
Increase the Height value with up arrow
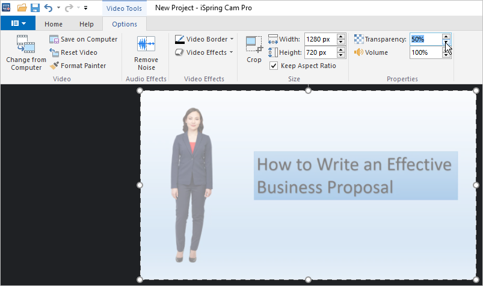click(340, 49)
